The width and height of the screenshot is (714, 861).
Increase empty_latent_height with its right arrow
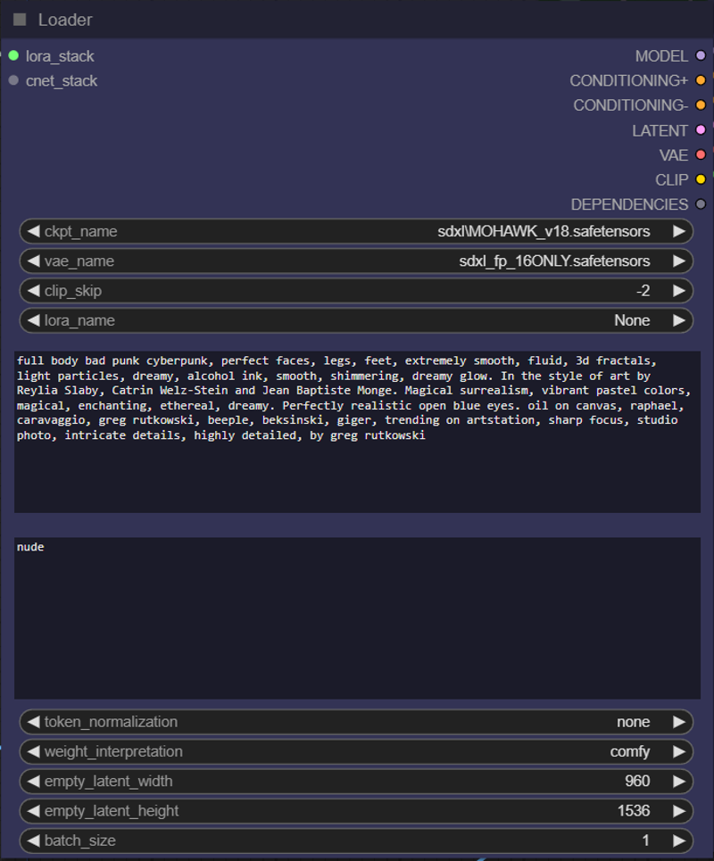coord(679,810)
